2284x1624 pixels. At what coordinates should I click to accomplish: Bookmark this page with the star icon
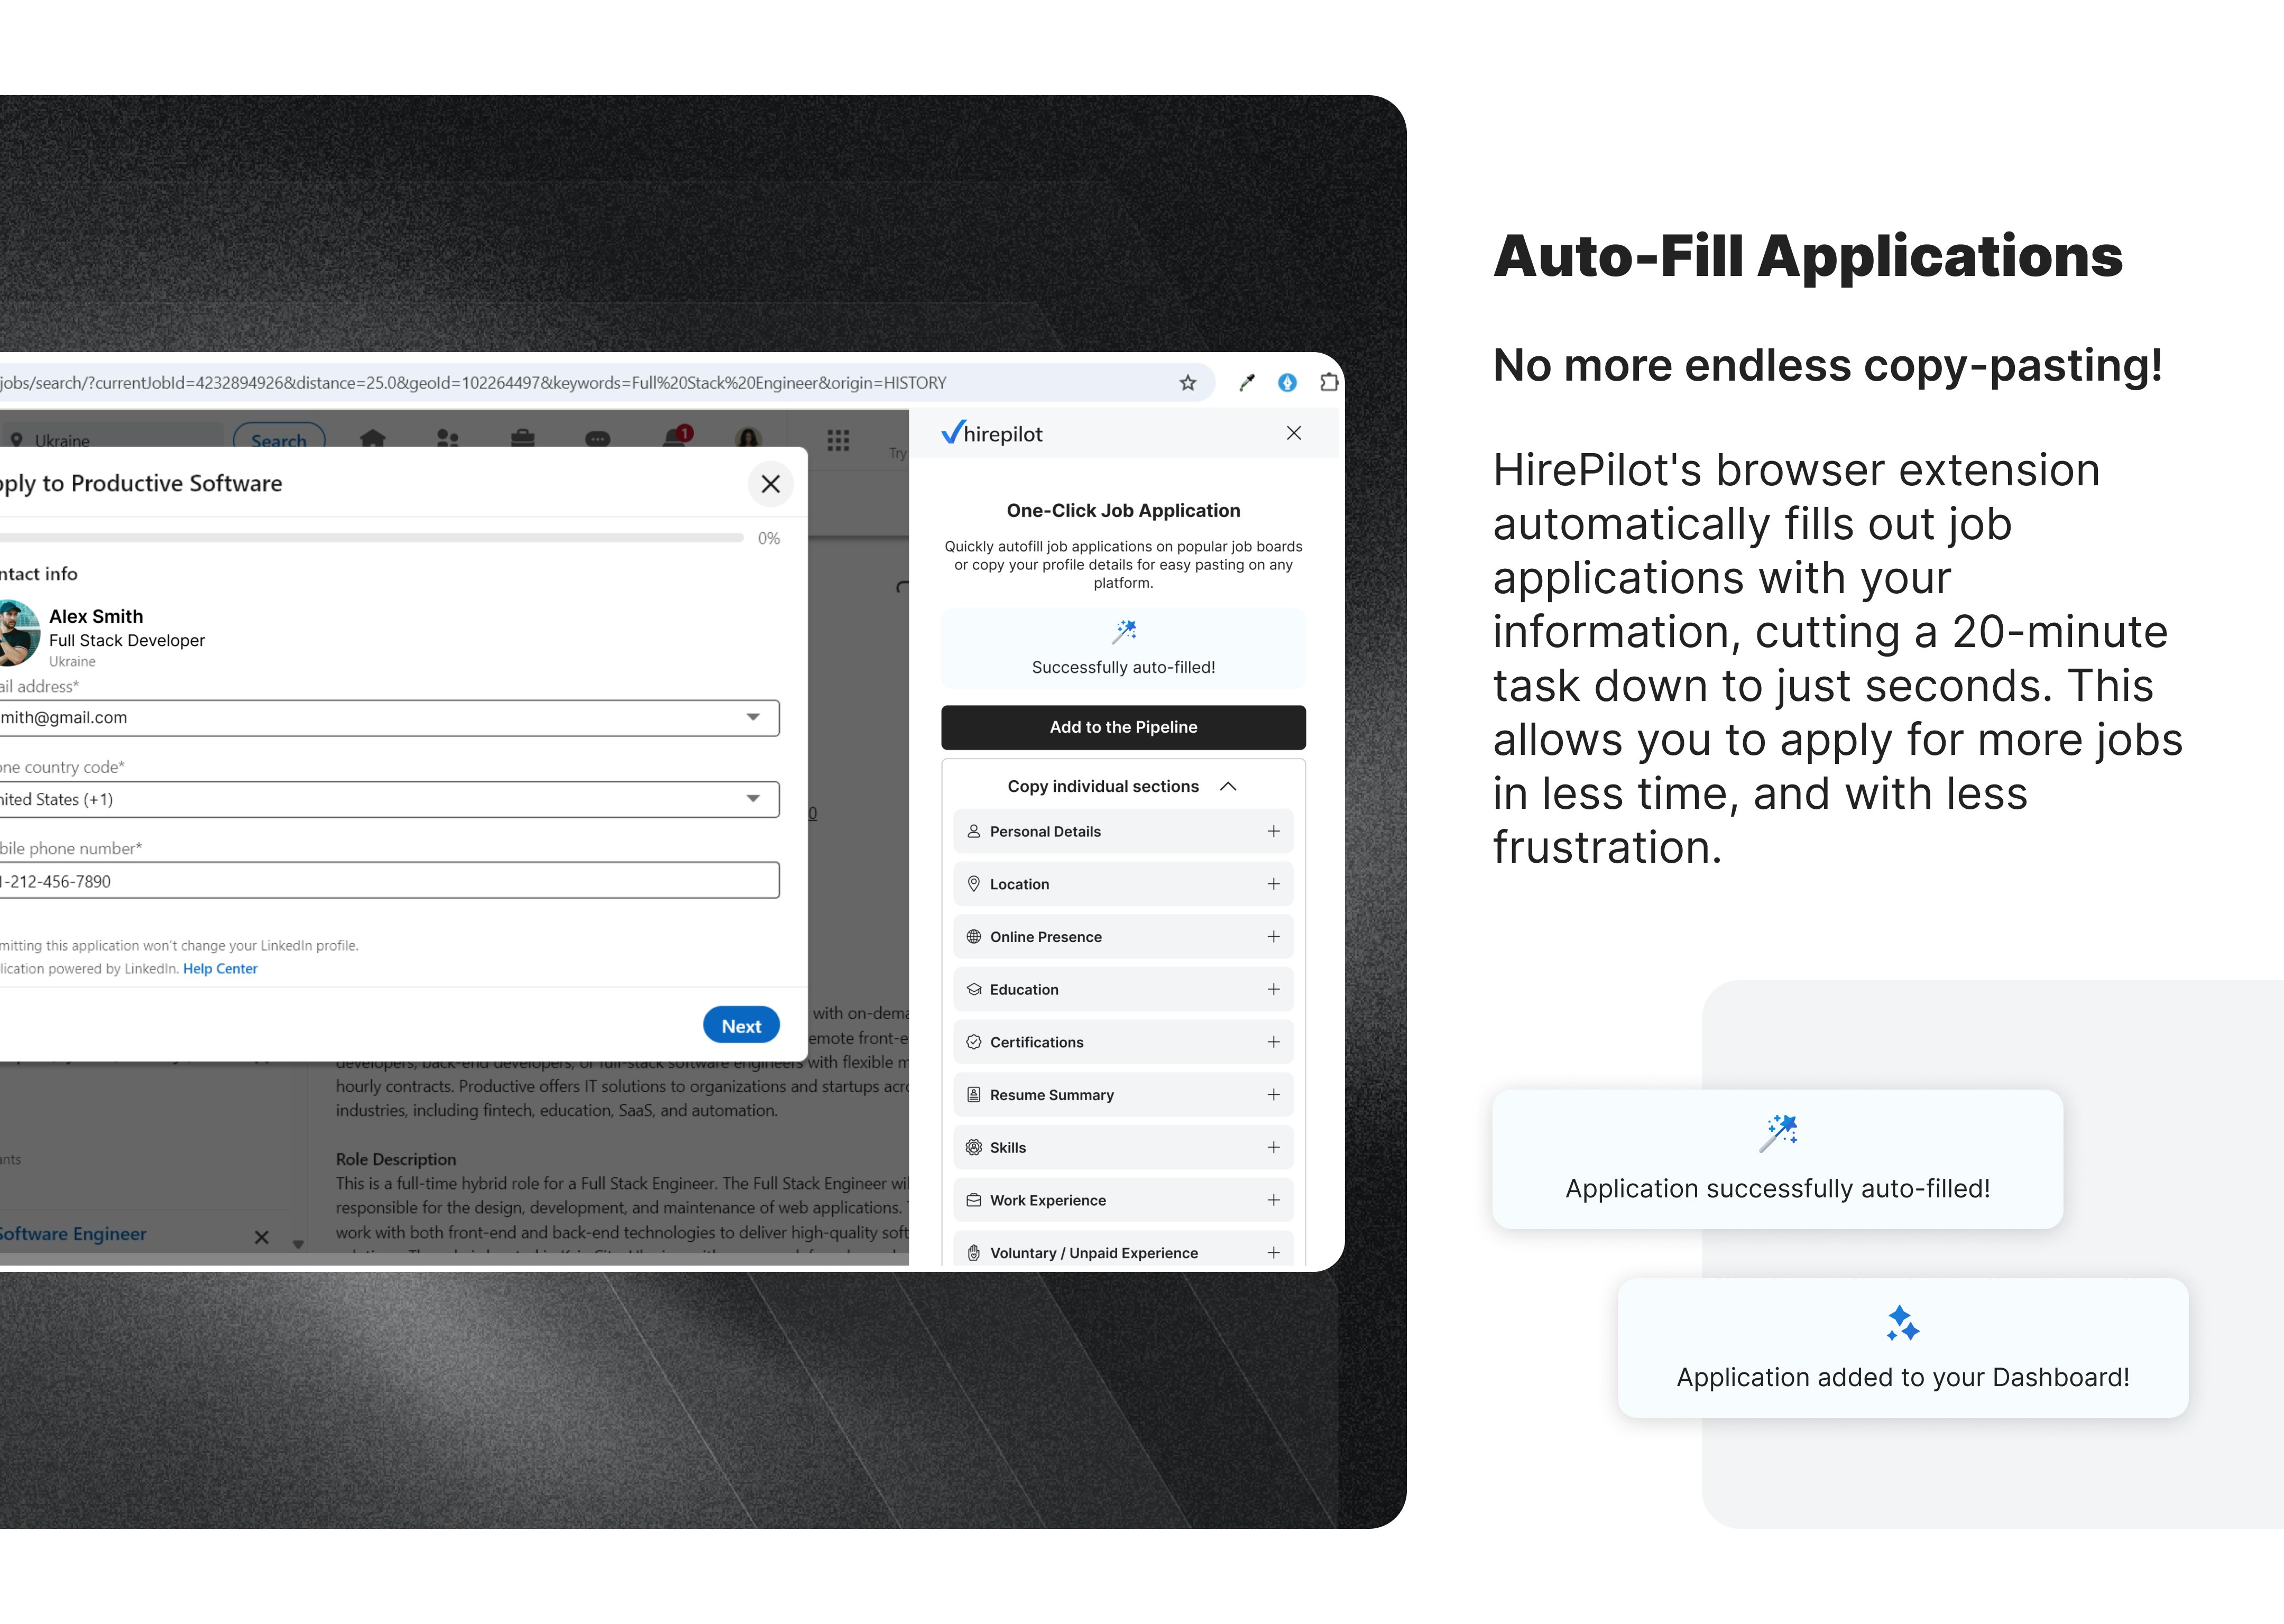pyautogui.click(x=1187, y=383)
